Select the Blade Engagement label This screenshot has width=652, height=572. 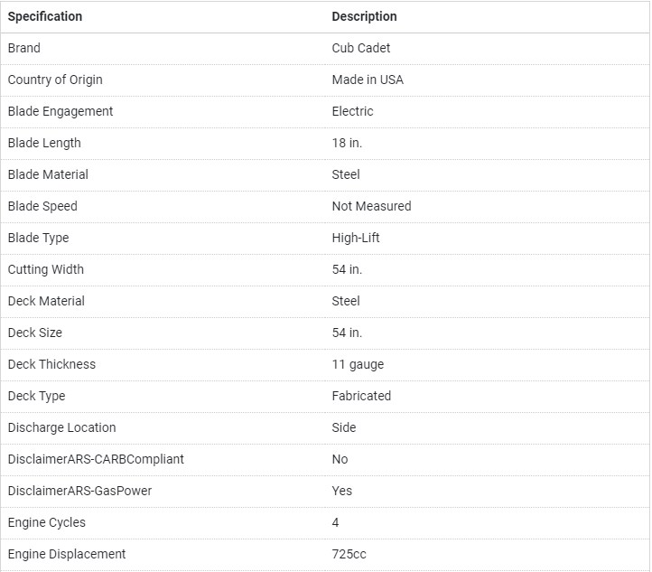coord(61,111)
